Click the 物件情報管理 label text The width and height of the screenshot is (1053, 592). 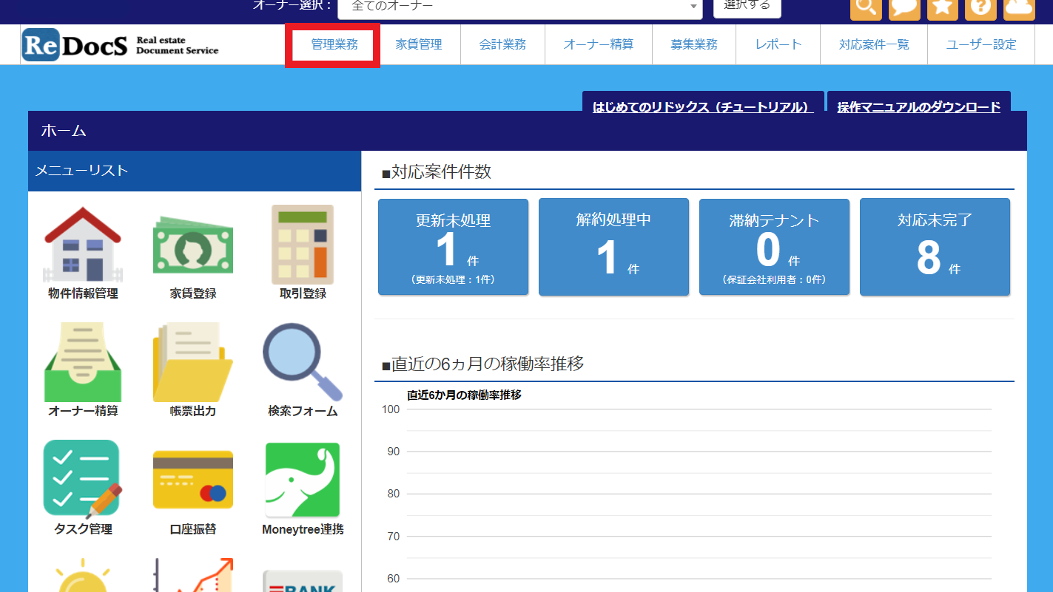tap(83, 293)
